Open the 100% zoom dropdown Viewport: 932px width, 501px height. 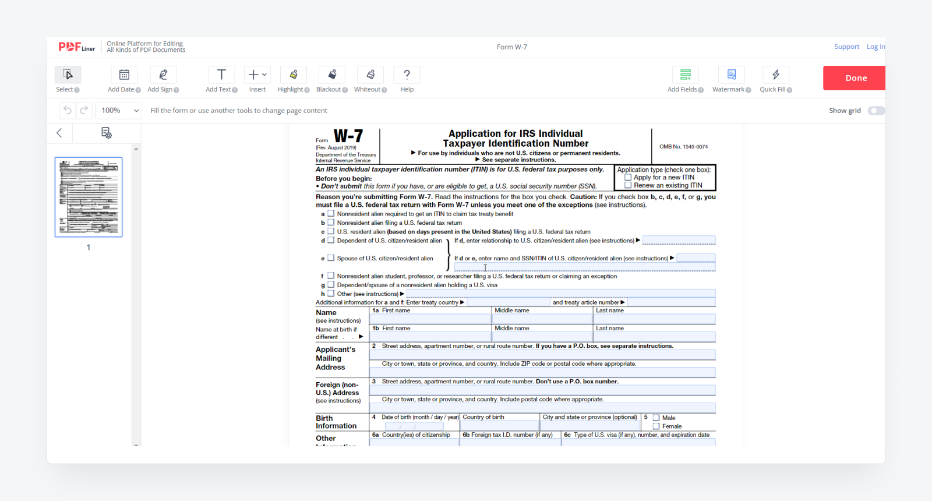tap(119, 110)
